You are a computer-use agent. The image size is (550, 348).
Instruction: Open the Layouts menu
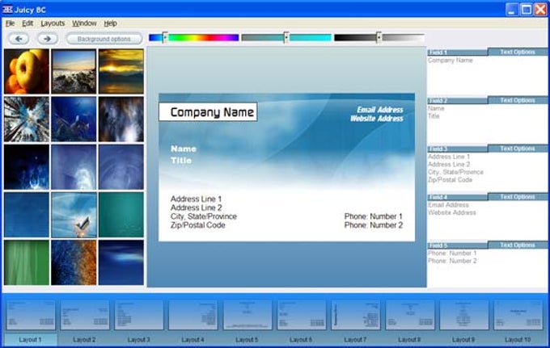click(53, 23)
